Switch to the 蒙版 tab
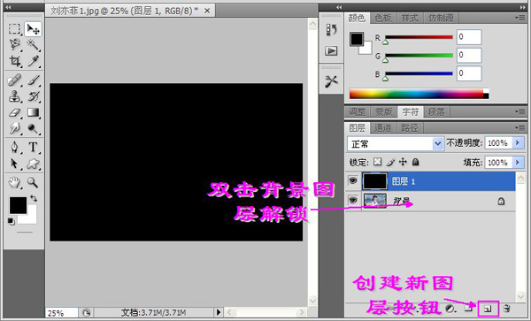 [x=384, y=111]
